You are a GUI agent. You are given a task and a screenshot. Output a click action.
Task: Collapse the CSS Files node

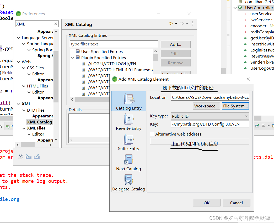tap(24, 68)
